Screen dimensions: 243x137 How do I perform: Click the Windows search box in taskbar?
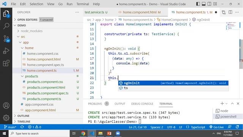coord(39,134)
